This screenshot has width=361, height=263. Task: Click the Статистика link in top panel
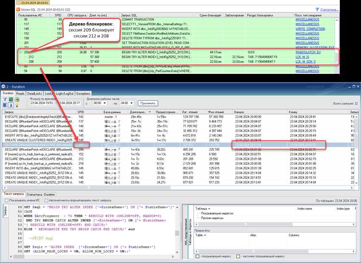(329, 10)
